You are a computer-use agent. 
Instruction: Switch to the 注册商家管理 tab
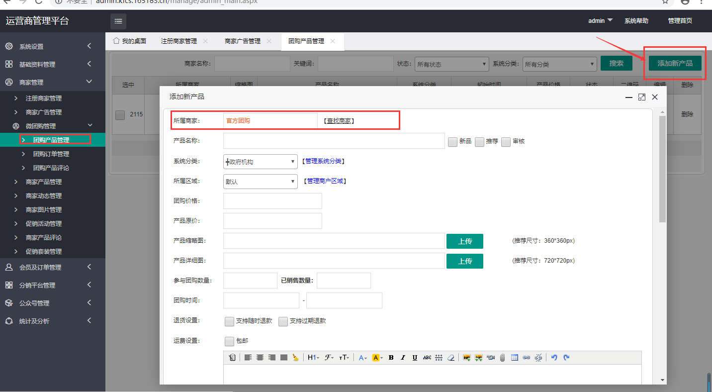[x=179, y=41]
